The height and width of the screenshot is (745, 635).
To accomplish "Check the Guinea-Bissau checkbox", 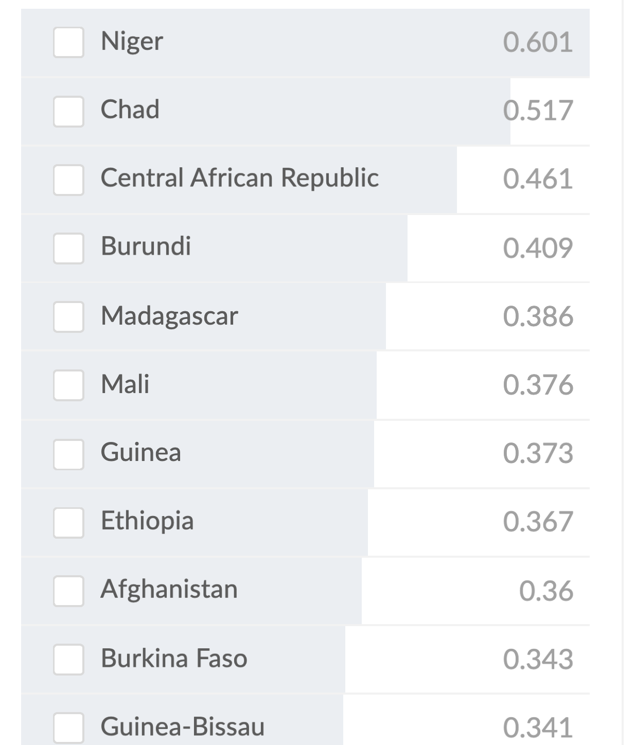I will [x=68, y=727].
